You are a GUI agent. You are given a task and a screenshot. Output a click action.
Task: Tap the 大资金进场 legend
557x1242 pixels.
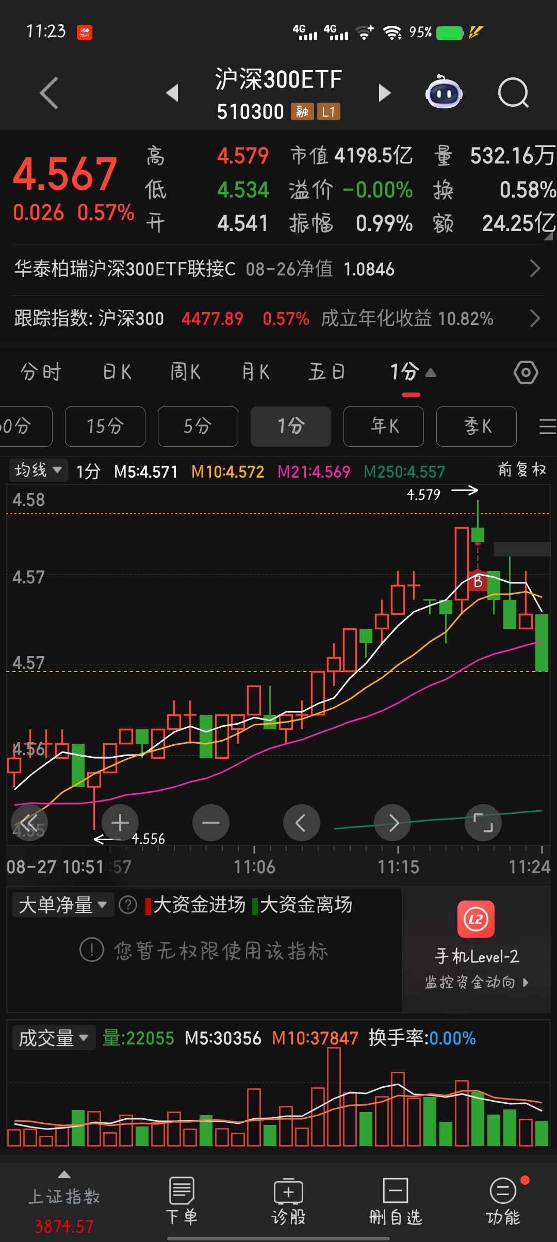point(195,905)
